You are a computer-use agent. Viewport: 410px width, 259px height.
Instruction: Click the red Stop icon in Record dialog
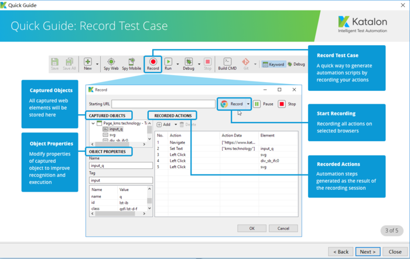click(x=282, y=104)
